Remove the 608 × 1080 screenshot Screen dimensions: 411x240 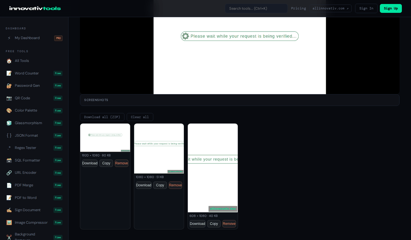click(229, 224)
